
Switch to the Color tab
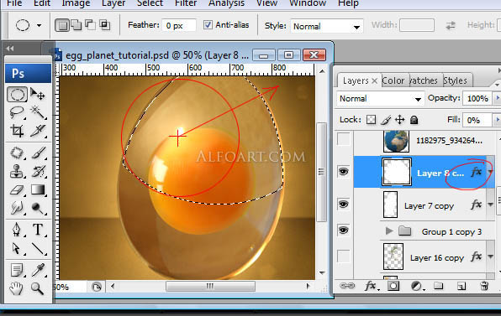coord(393,80)
